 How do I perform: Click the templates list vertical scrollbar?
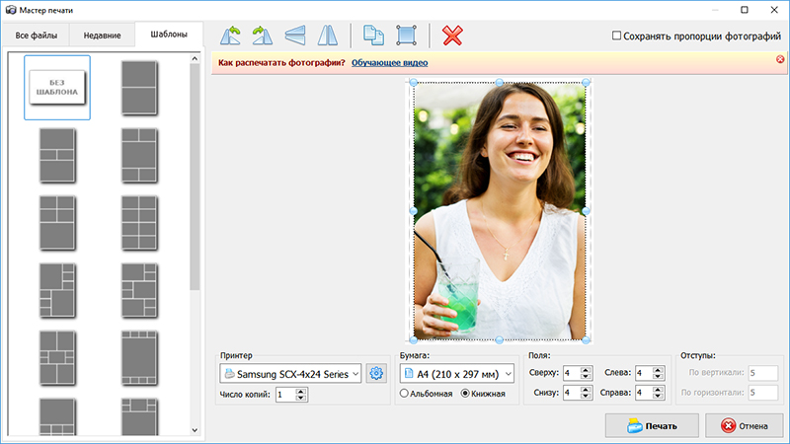[x=195, y=178]
